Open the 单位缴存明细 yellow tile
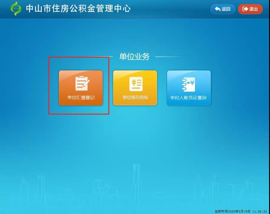270x214 pixels. 135,88
